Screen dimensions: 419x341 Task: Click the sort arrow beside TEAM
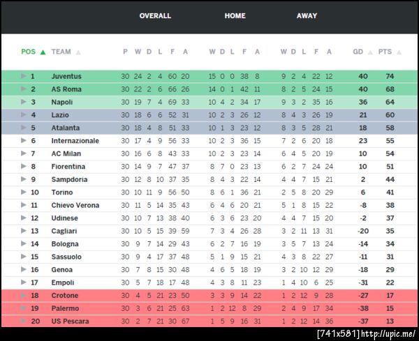click(78, 52)
